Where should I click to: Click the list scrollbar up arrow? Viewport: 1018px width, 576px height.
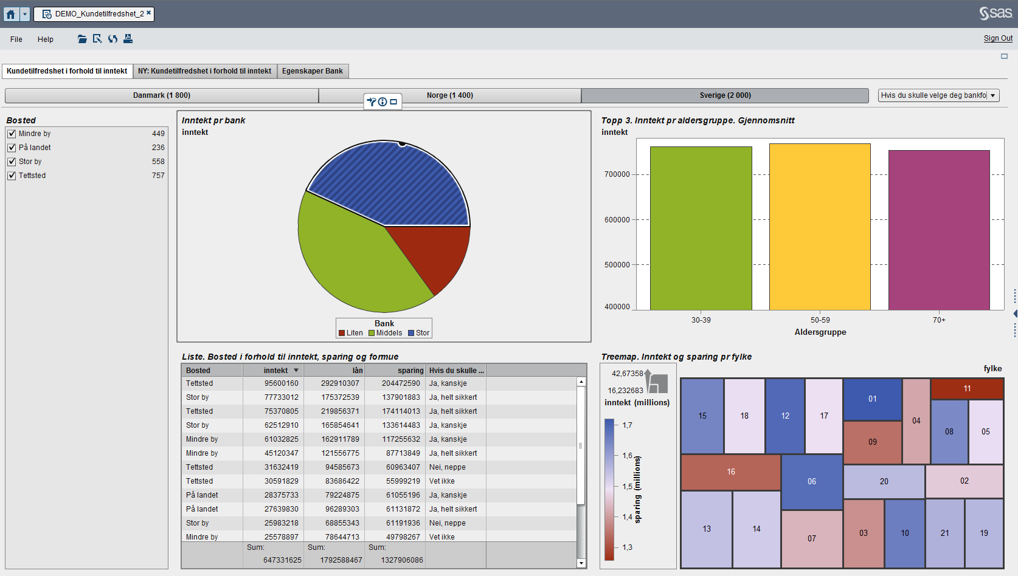(x=581, y=382)
